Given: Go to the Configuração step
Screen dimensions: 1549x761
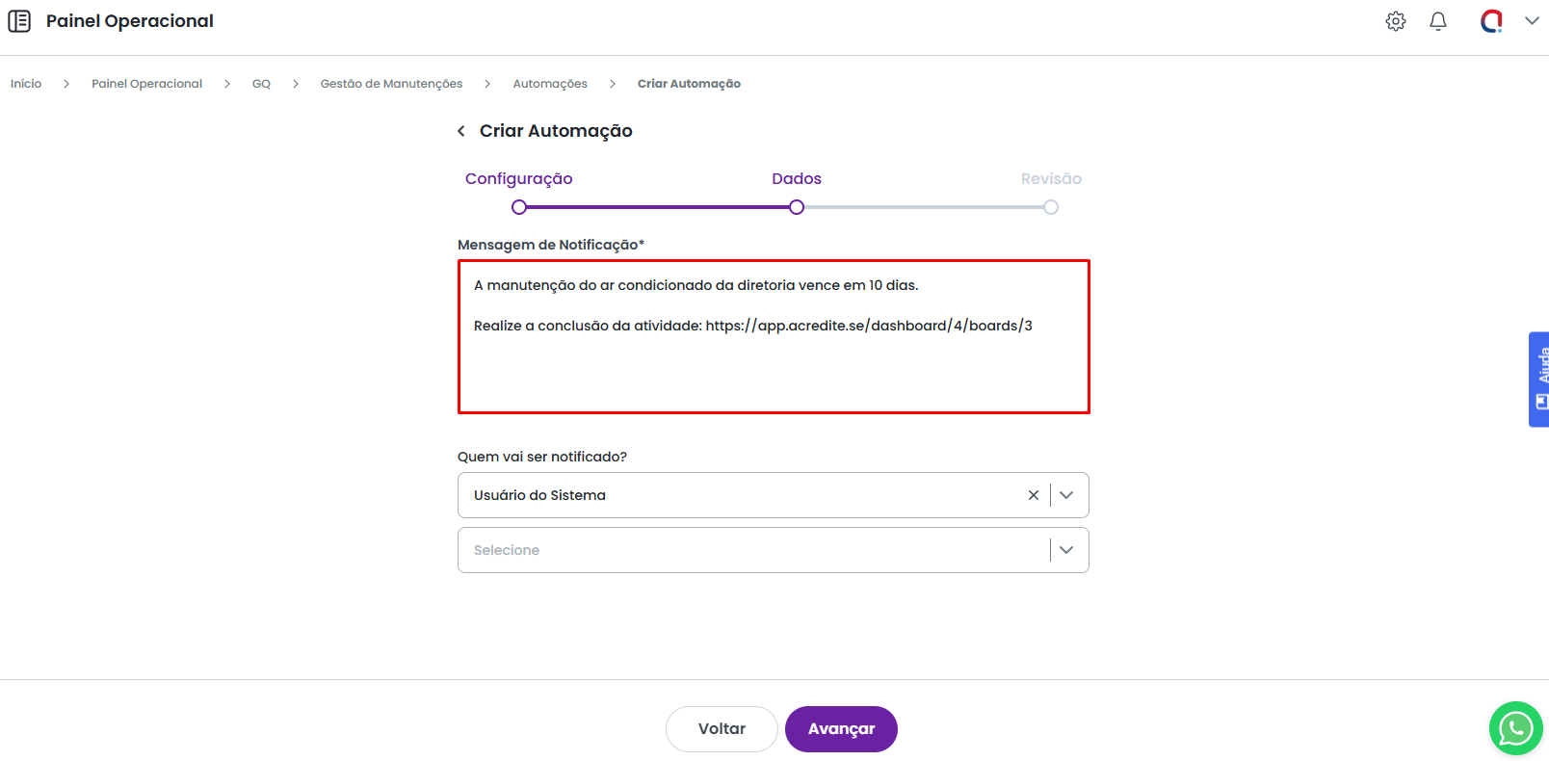Looking at the screenshot, I should [x=518, y=179].
